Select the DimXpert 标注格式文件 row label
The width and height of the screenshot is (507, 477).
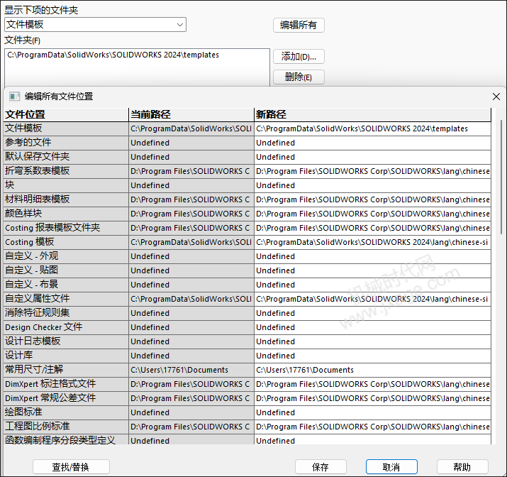point(66,385)
